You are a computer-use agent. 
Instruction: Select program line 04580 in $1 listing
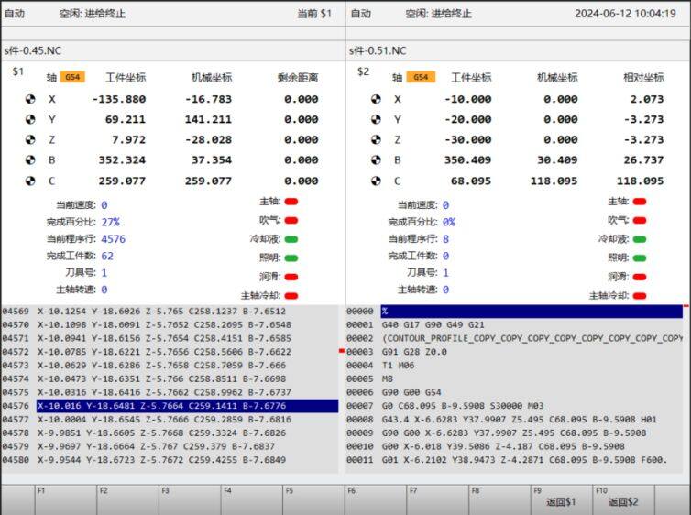(x=170, y=459)
